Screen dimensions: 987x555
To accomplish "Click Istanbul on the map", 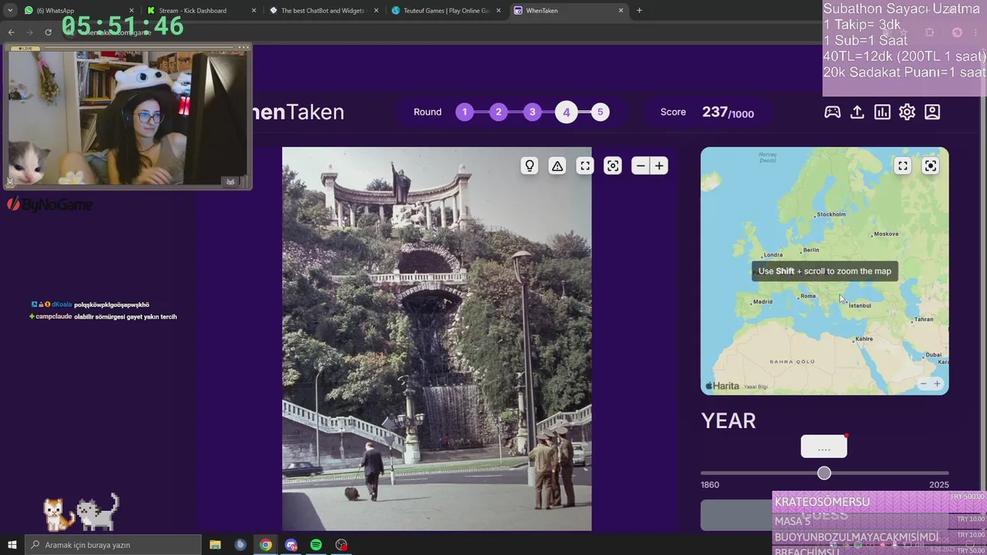I will [x=859, y=305].
